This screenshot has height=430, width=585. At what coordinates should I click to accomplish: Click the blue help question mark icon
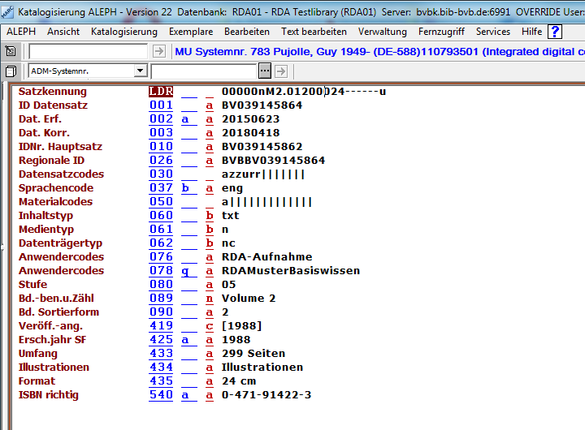[556, 32]
